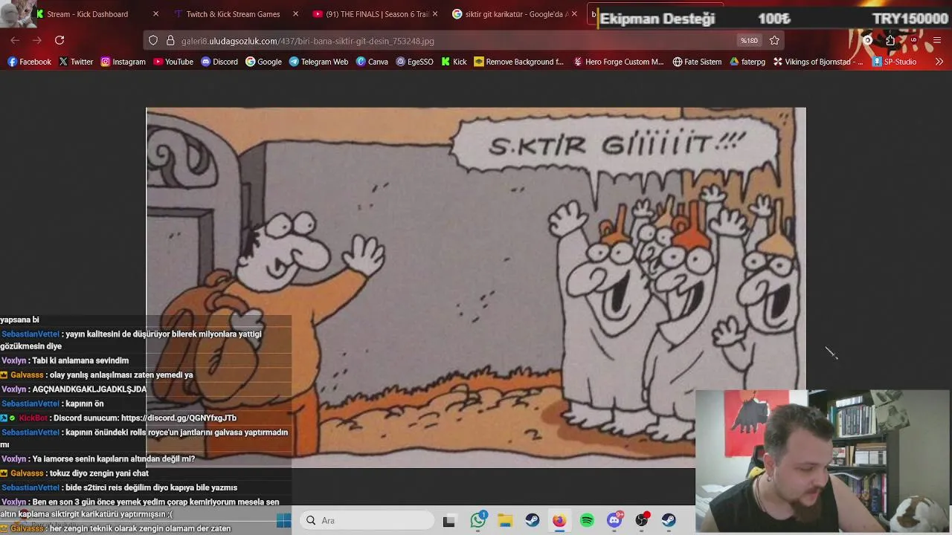Open the Vikings of Bjornstad bookmark

pos(818,62)
